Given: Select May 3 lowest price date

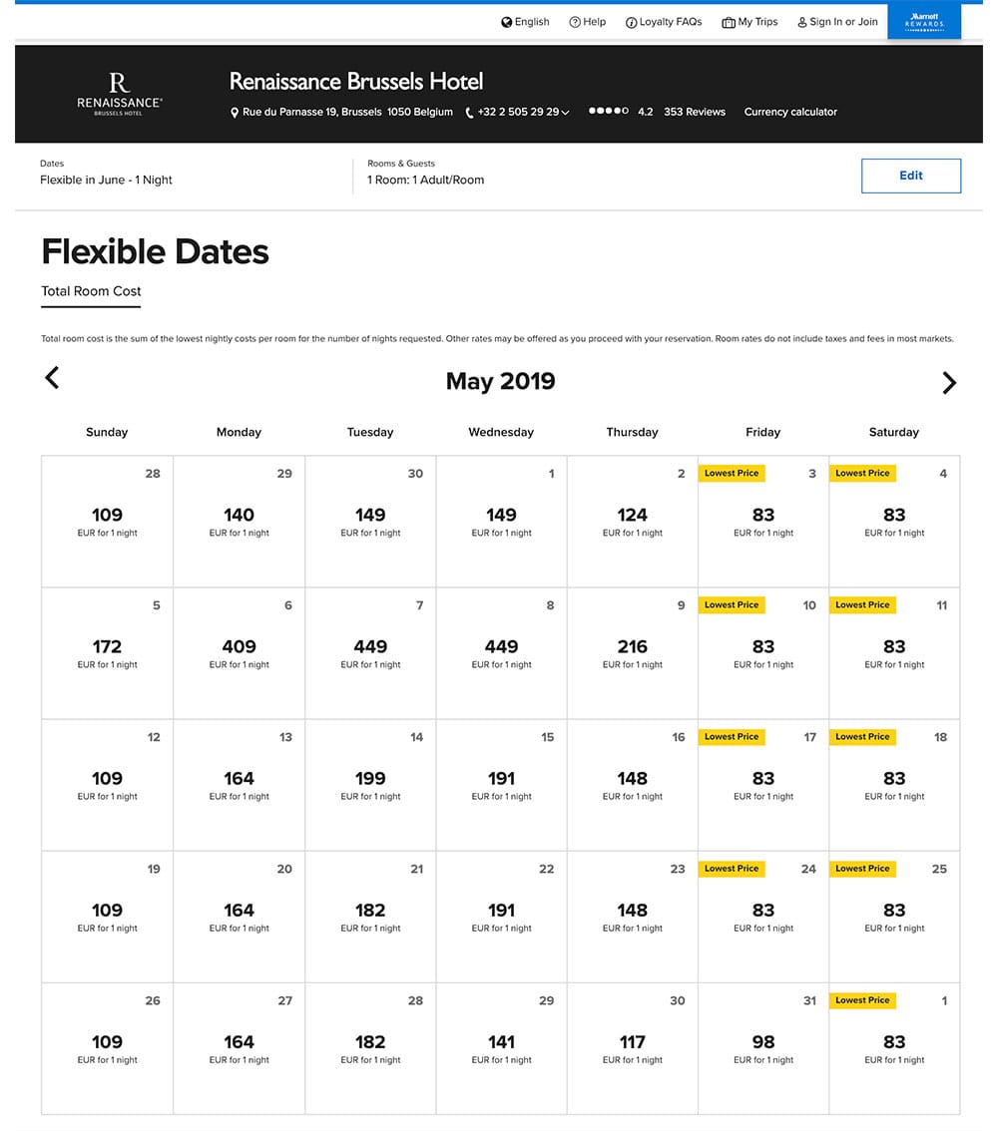Looking at the screenshot, I should click(763, 522).
